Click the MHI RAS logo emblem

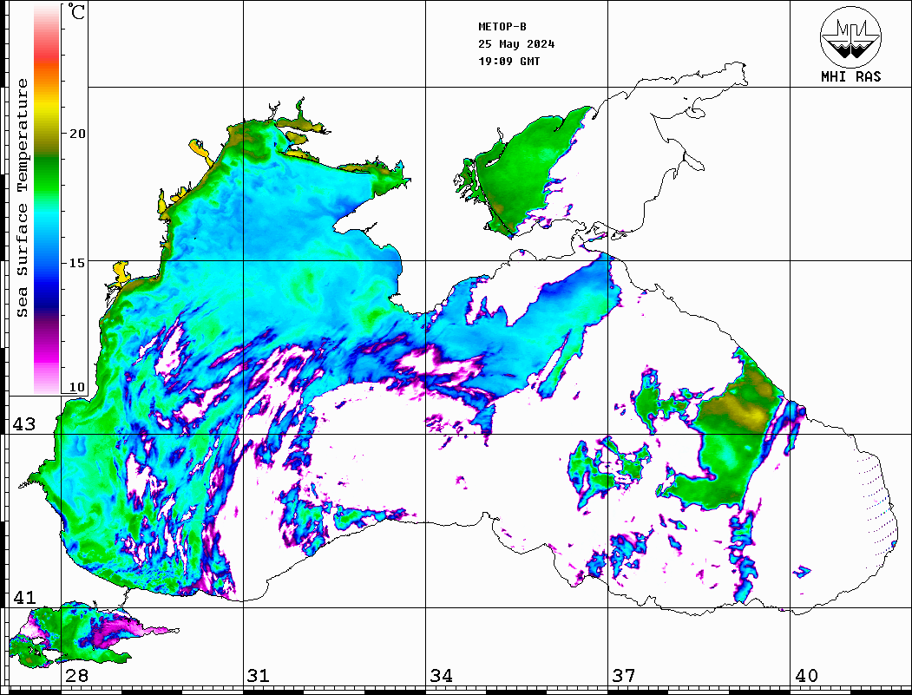pos(850,36)
